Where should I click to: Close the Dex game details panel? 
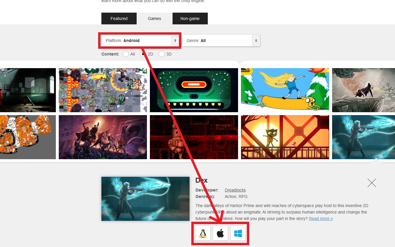(372, 183)
